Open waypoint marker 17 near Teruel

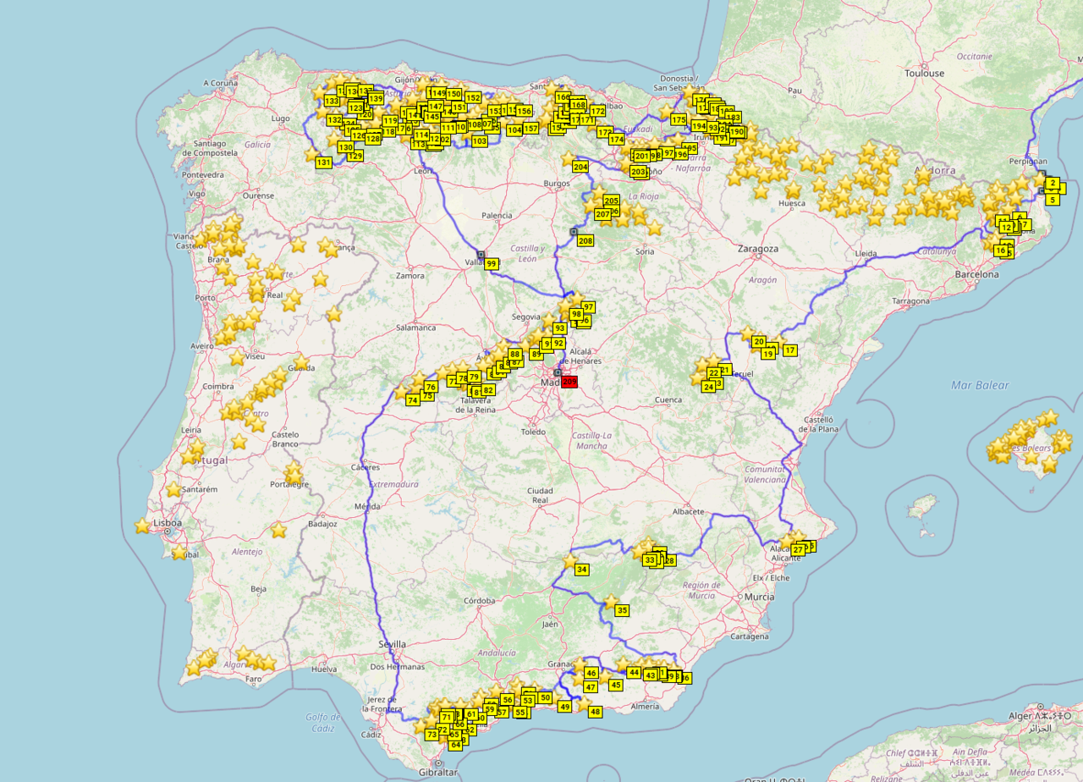(789, 350)
